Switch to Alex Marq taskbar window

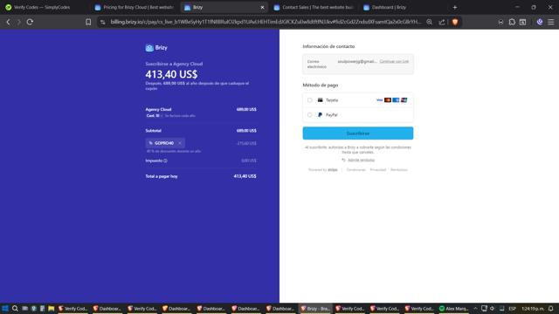click(x=453, y=308)
